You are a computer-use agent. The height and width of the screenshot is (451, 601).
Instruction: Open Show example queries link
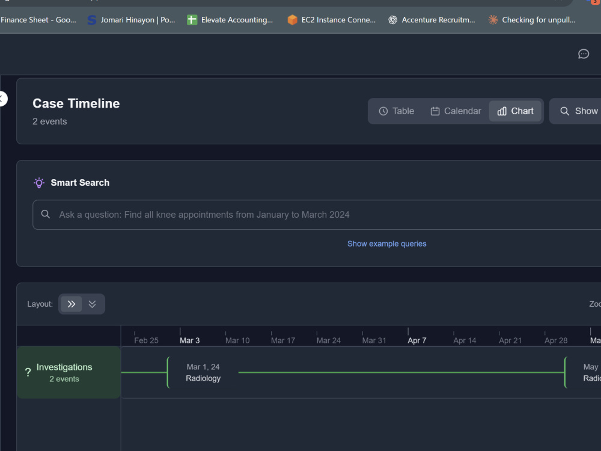click(x=386, y=244)
